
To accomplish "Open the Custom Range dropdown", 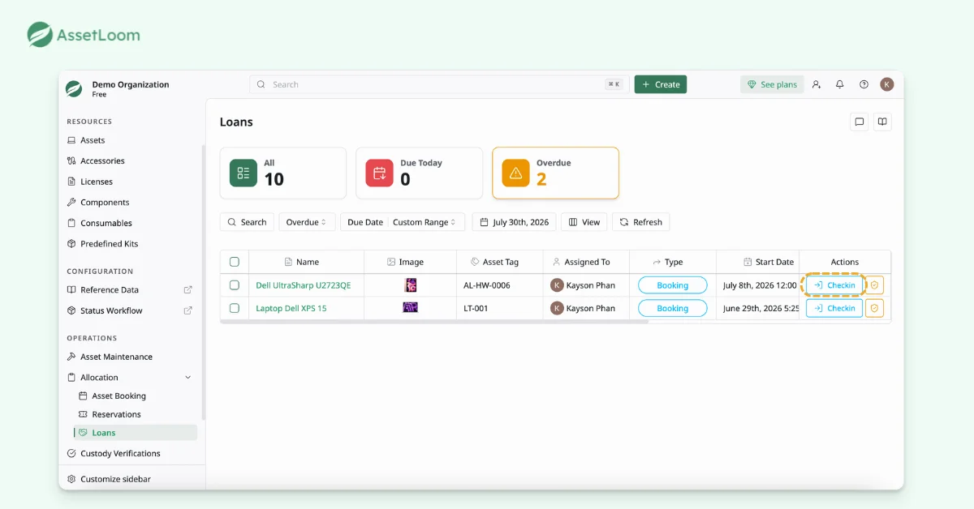I will (426, 222).
